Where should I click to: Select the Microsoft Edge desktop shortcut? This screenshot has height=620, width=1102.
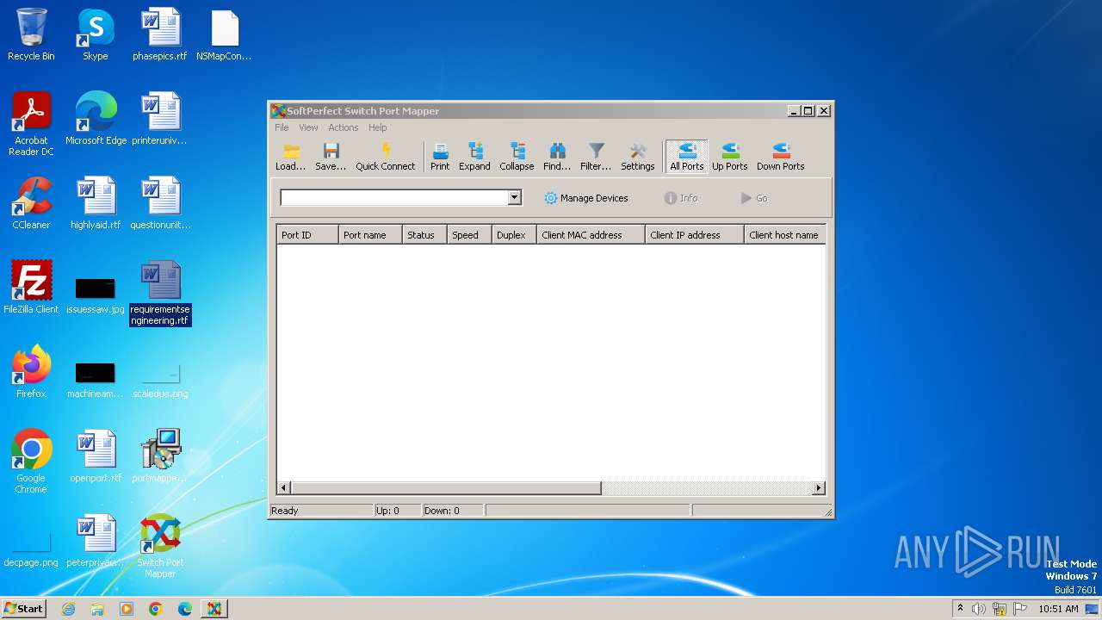point(96,119)
